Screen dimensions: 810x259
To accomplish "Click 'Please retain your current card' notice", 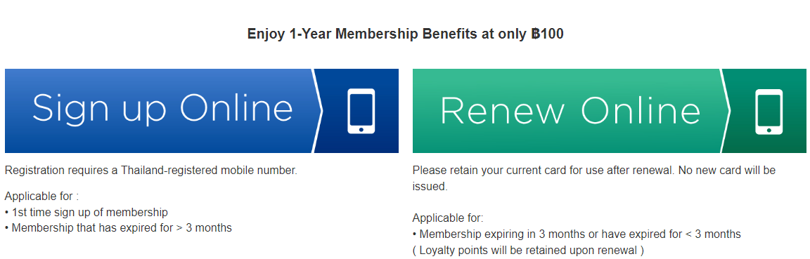I will 594,178.
